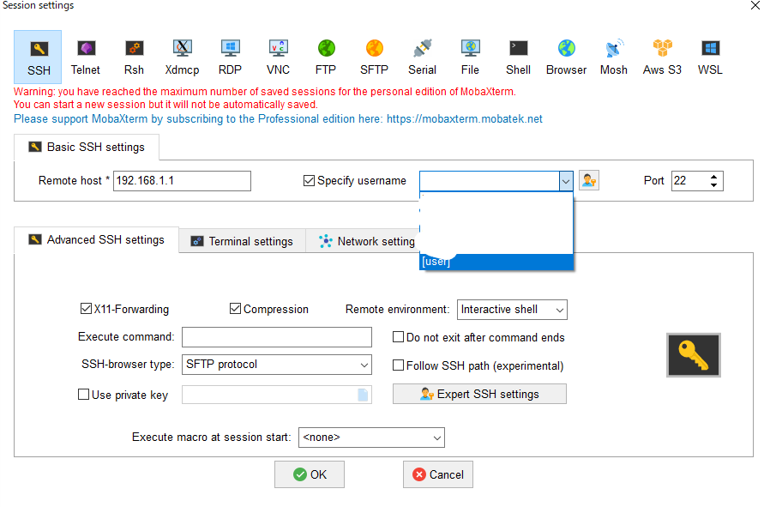Image resolution: width=764 pixels, height=507 pixels.
Task: Collapse the username dropdown arrow
Action: click(x=566, y=181)
